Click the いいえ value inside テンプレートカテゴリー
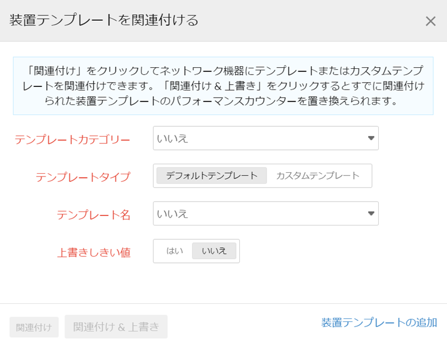447x346 pixels. 173,139
